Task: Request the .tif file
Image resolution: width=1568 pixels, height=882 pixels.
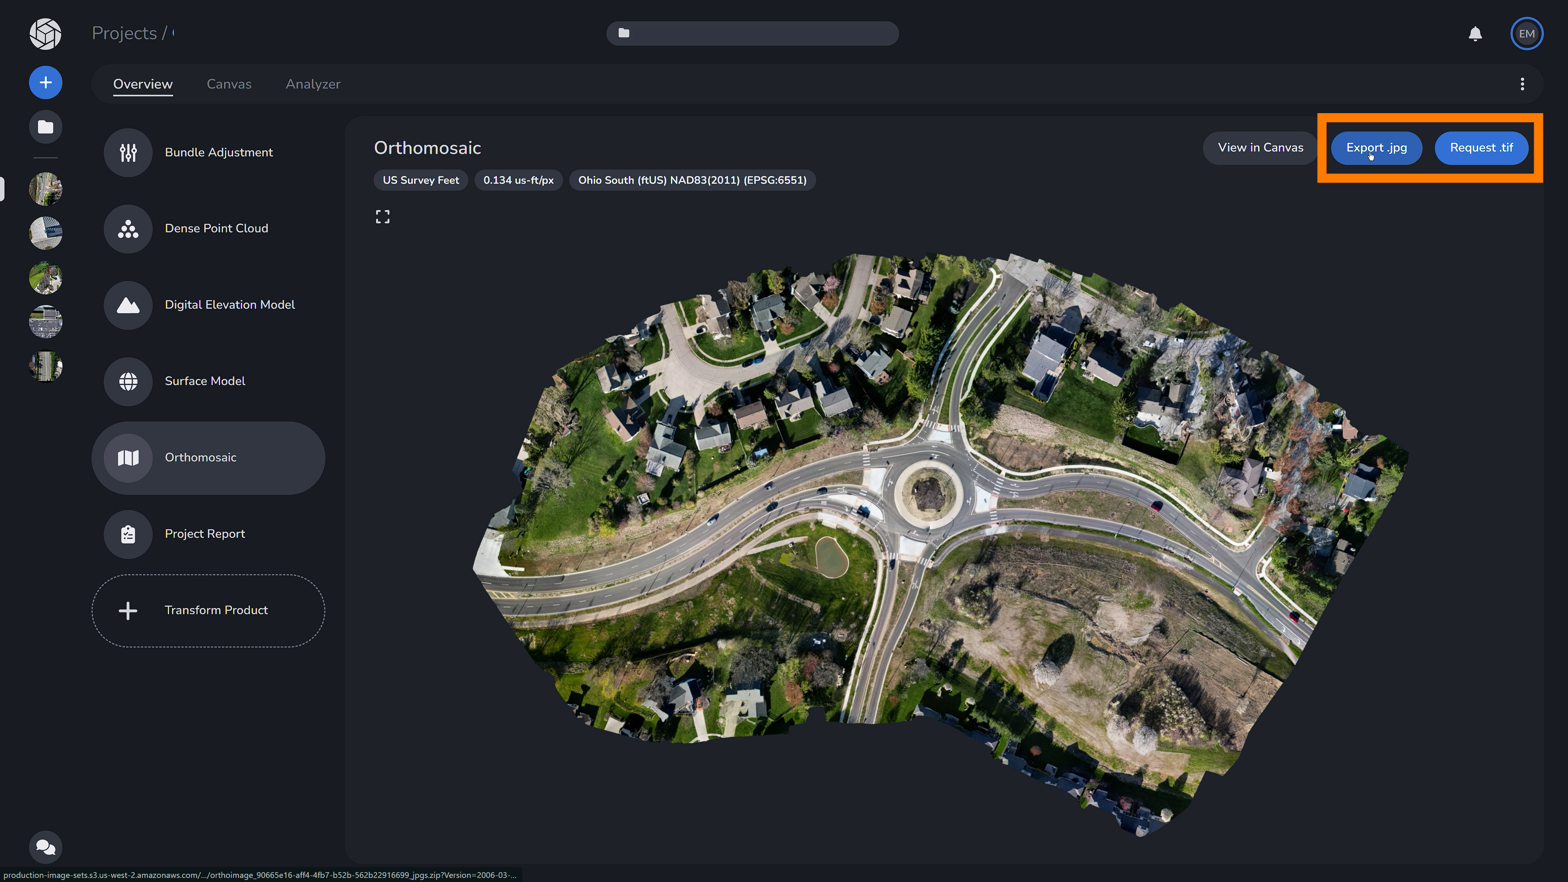Action: click(1481, 148)
